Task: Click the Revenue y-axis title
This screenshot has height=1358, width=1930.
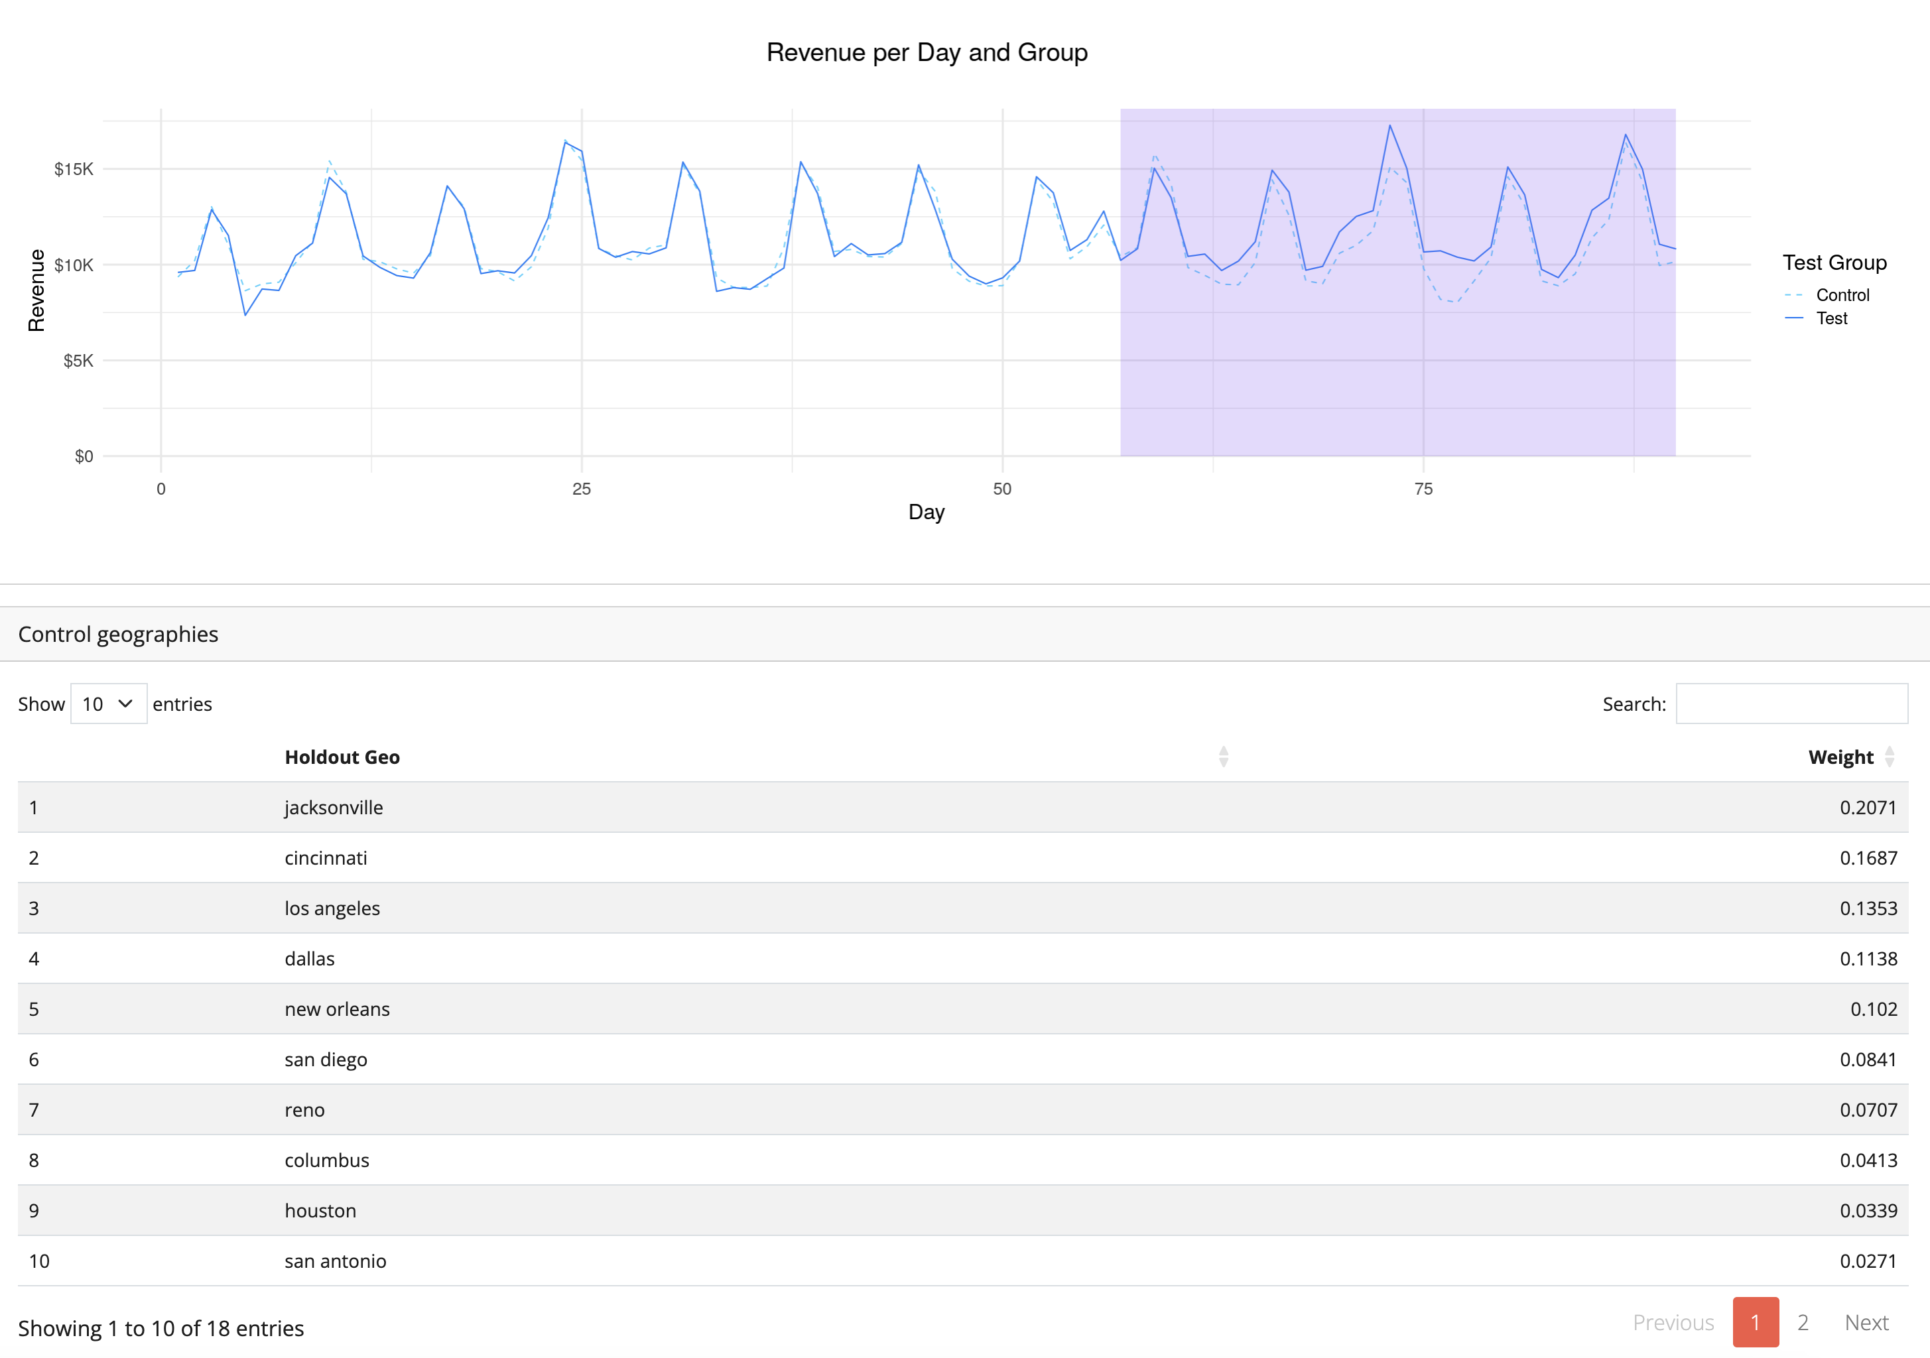Action: [x=37, y=290]
